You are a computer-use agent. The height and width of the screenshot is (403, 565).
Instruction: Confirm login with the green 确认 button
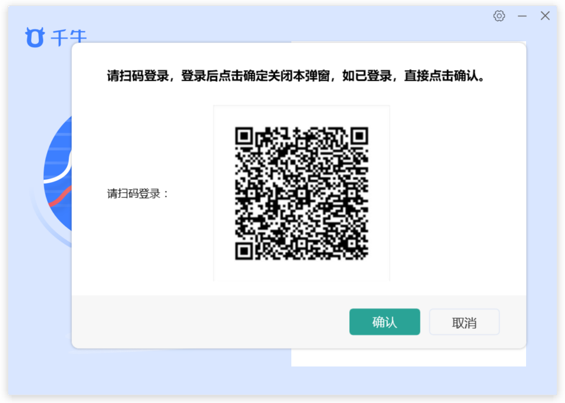385,322
